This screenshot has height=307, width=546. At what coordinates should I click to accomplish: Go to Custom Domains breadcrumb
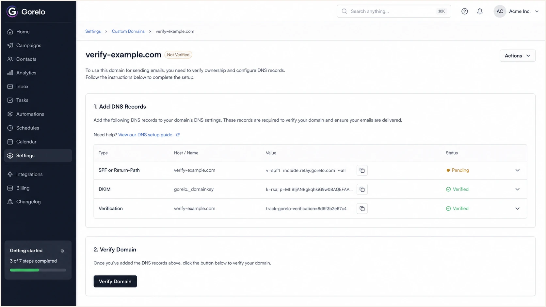[x=128, y=31]
